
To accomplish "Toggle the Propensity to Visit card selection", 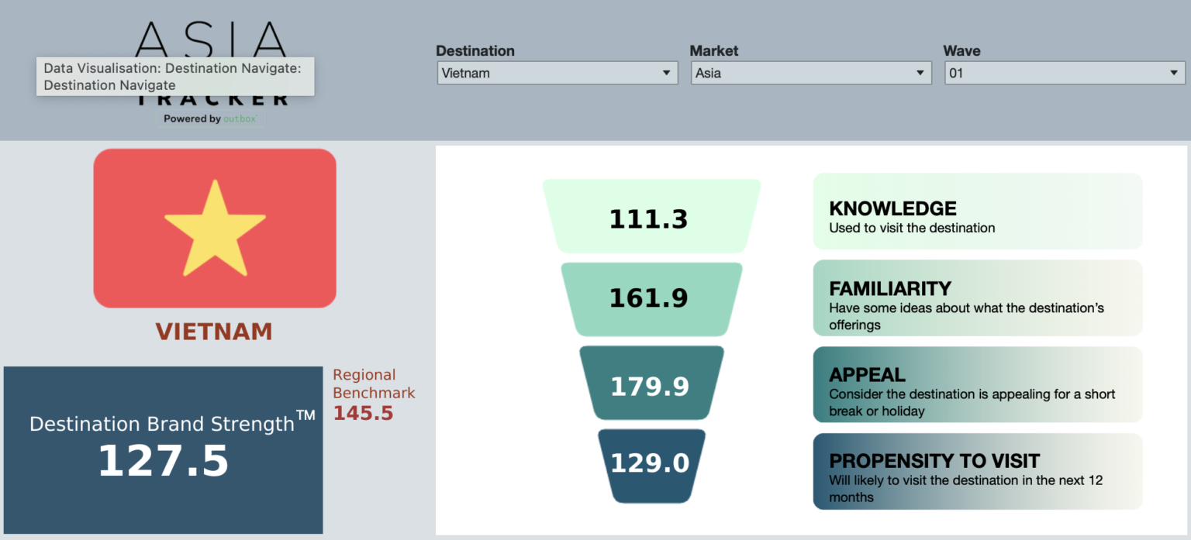I will (x=977, y=471).
